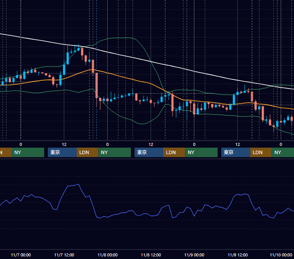Click the tall red candle before 11/8 00:00
This screenshot has width=294, height=259.
pos(96,85)
